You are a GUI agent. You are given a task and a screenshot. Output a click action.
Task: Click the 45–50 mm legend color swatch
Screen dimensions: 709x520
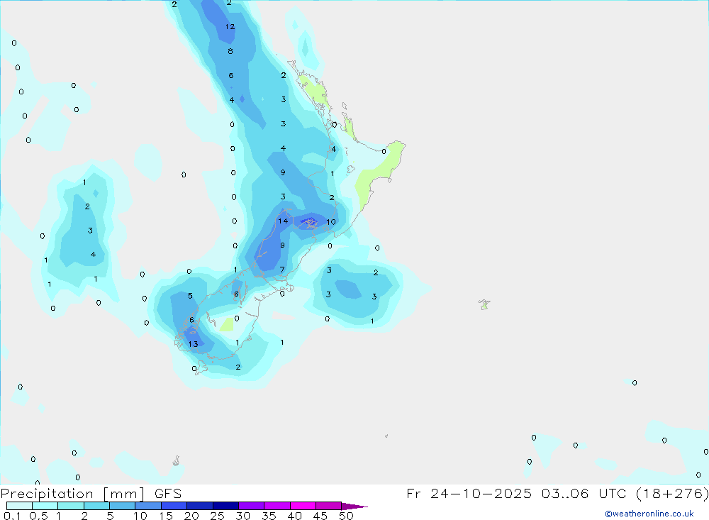click(329, 506)
